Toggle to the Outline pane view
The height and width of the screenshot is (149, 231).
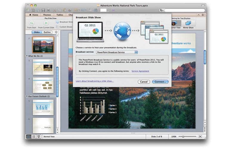(x=47, y=32)
